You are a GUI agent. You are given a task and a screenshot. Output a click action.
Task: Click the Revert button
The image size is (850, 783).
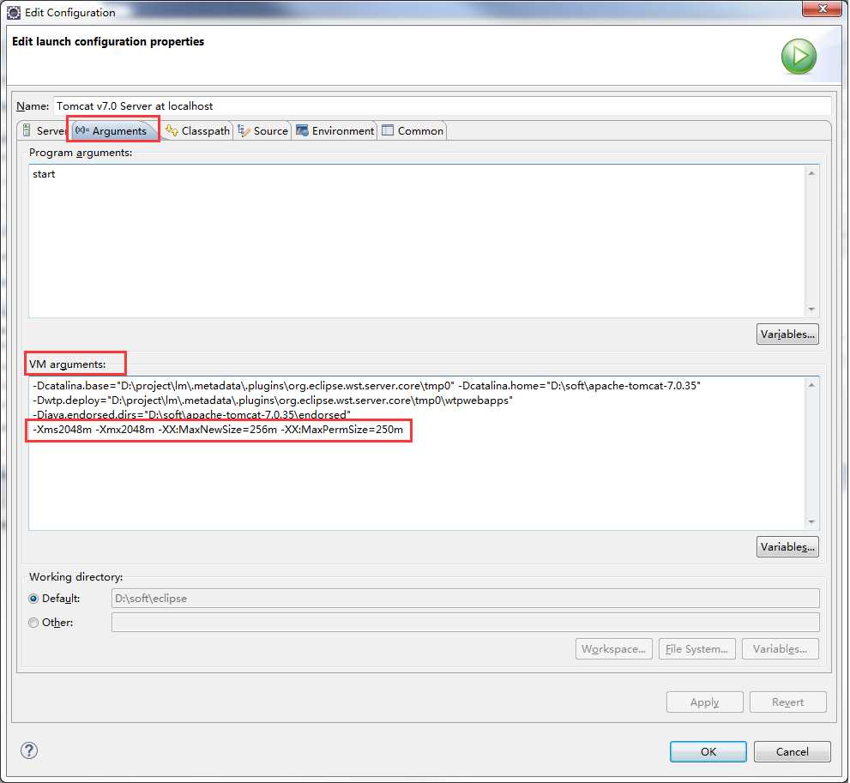787,702
